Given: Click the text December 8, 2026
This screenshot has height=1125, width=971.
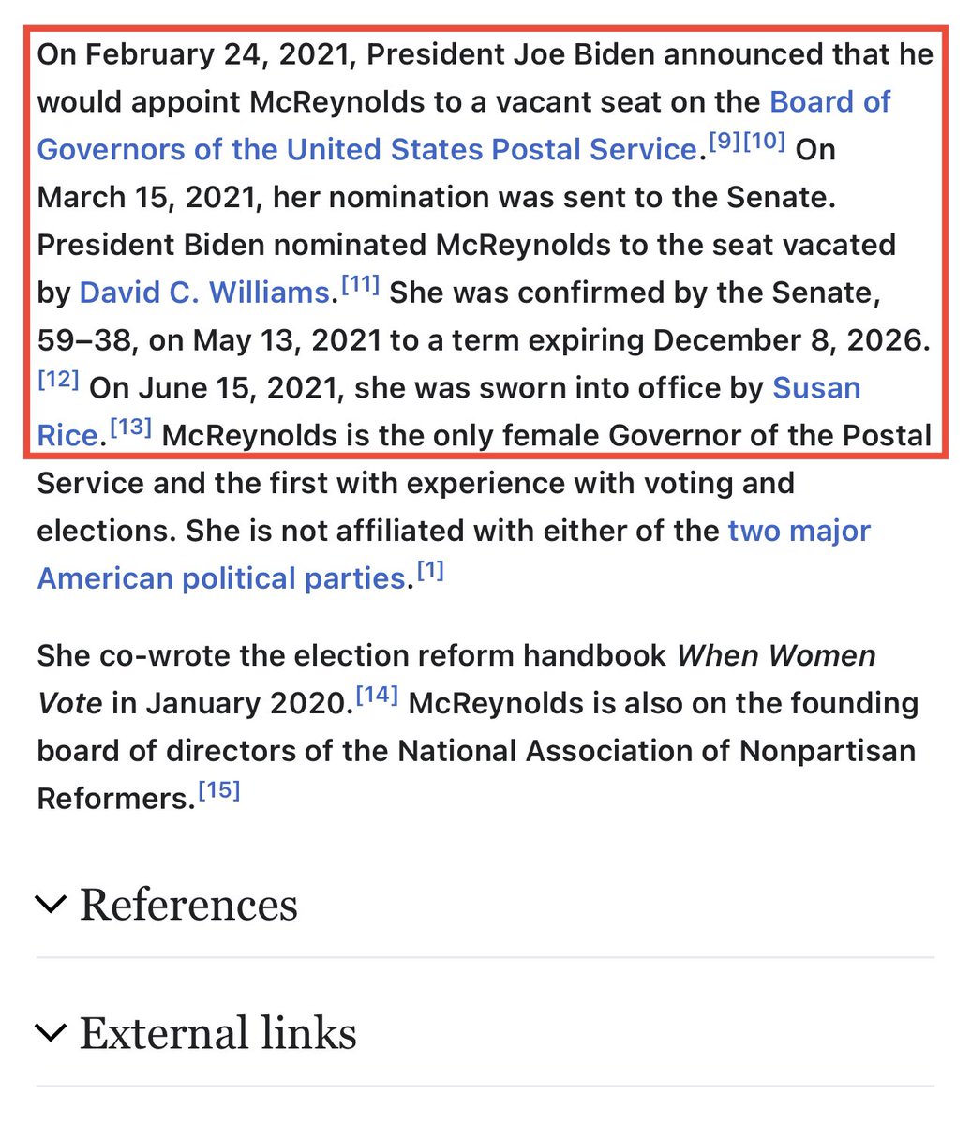Looking at the screenshot, I should (792, 339).
